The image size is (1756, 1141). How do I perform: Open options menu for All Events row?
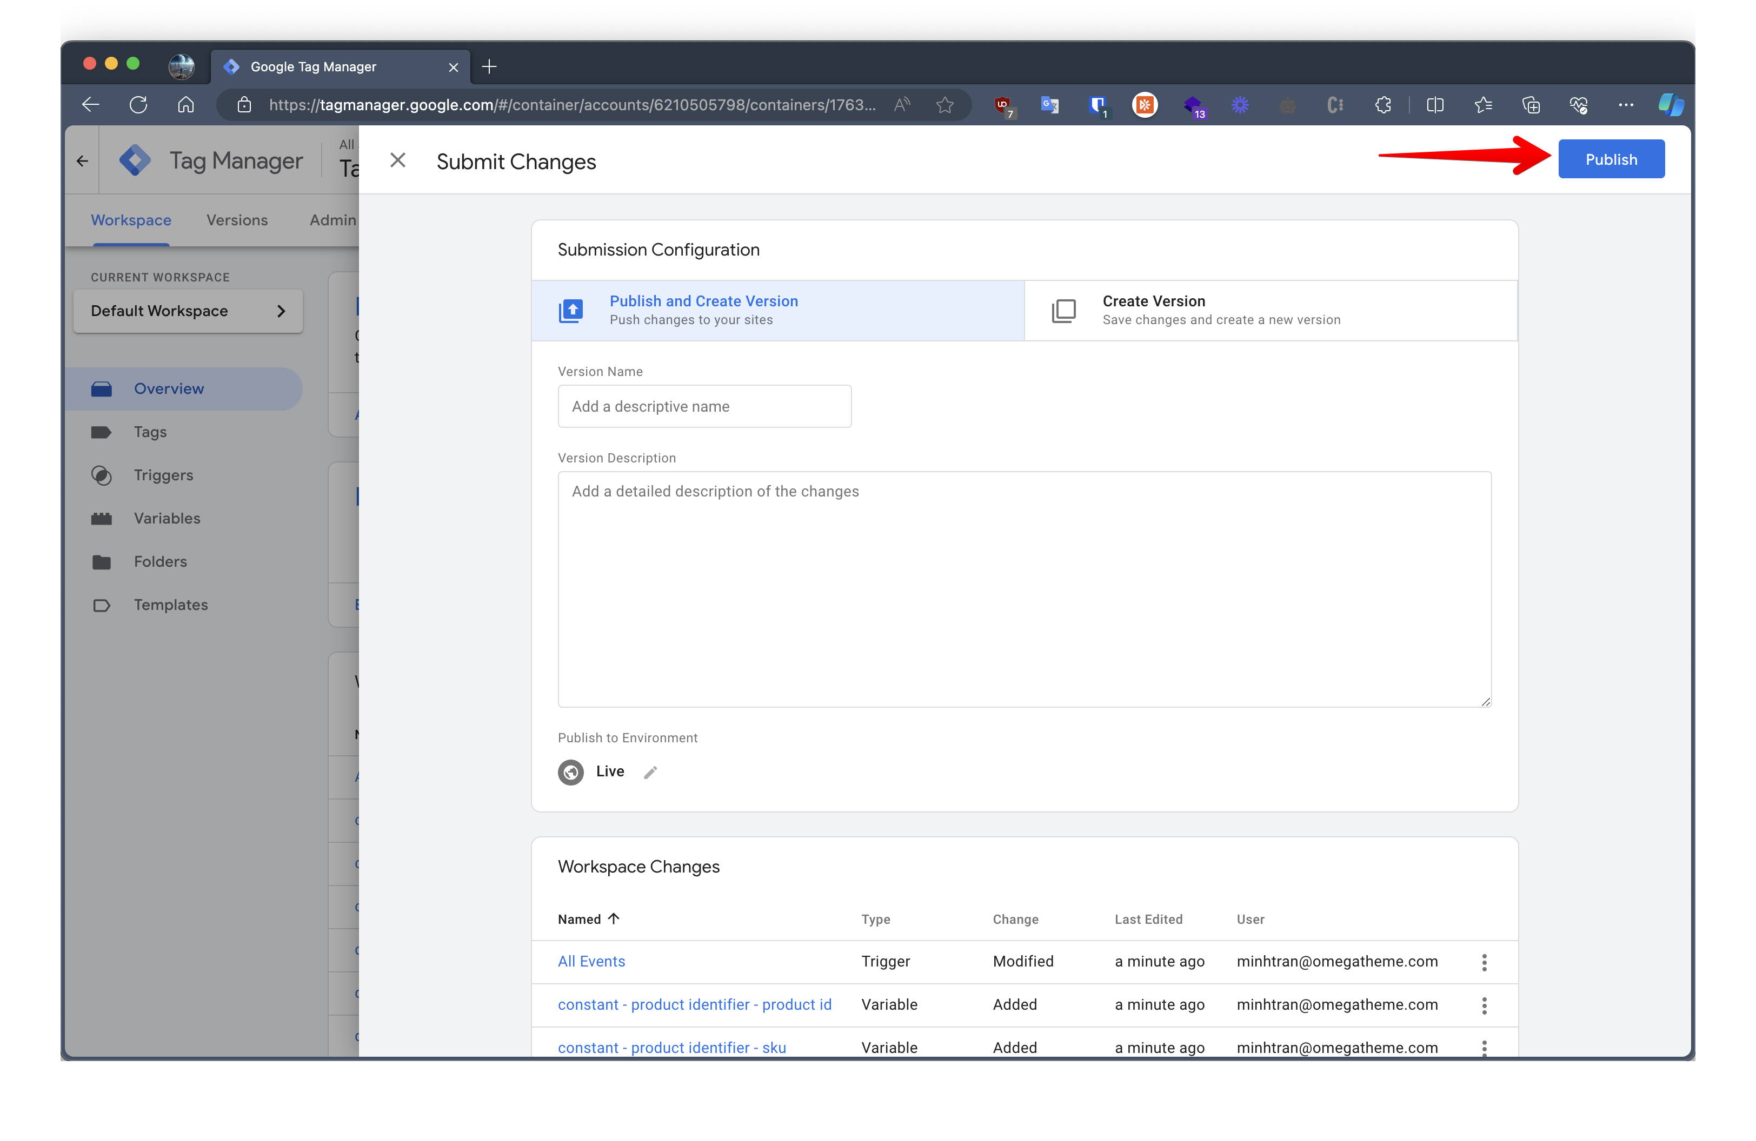(1484, 962)
